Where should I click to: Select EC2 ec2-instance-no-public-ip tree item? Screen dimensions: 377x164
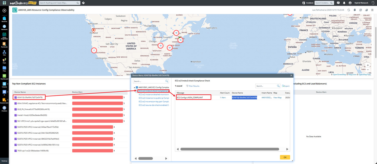(154, 98)
